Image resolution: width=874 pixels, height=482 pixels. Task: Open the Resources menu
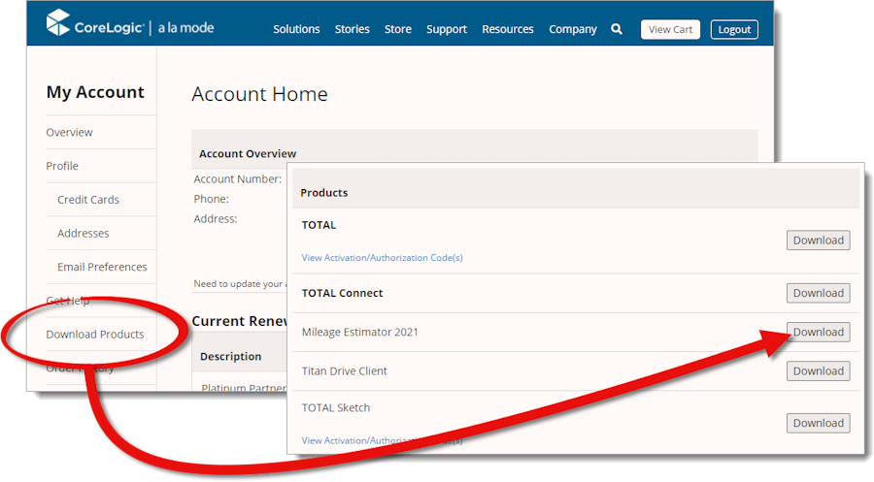coord(508,29)
